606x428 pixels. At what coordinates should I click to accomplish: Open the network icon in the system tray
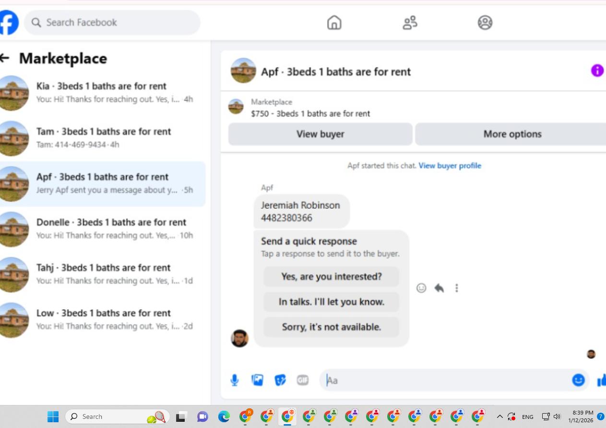coord(546,416)
